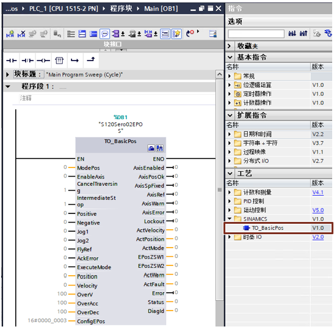Viewport: 334px width, 332px height.
Task: Click the Add row toolbar icon
Action: pos(44,34)
